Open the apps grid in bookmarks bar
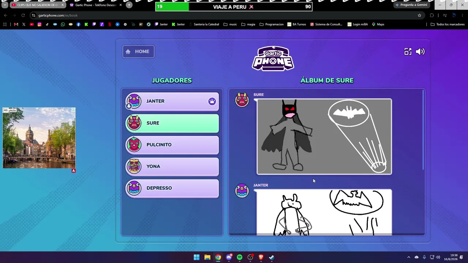Viewport: 468px width, 263px height. click(x=5, y=24)
